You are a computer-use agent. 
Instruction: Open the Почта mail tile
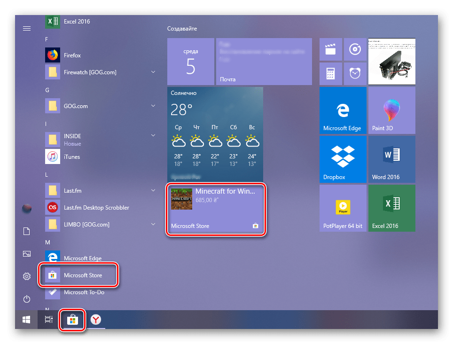264,62
